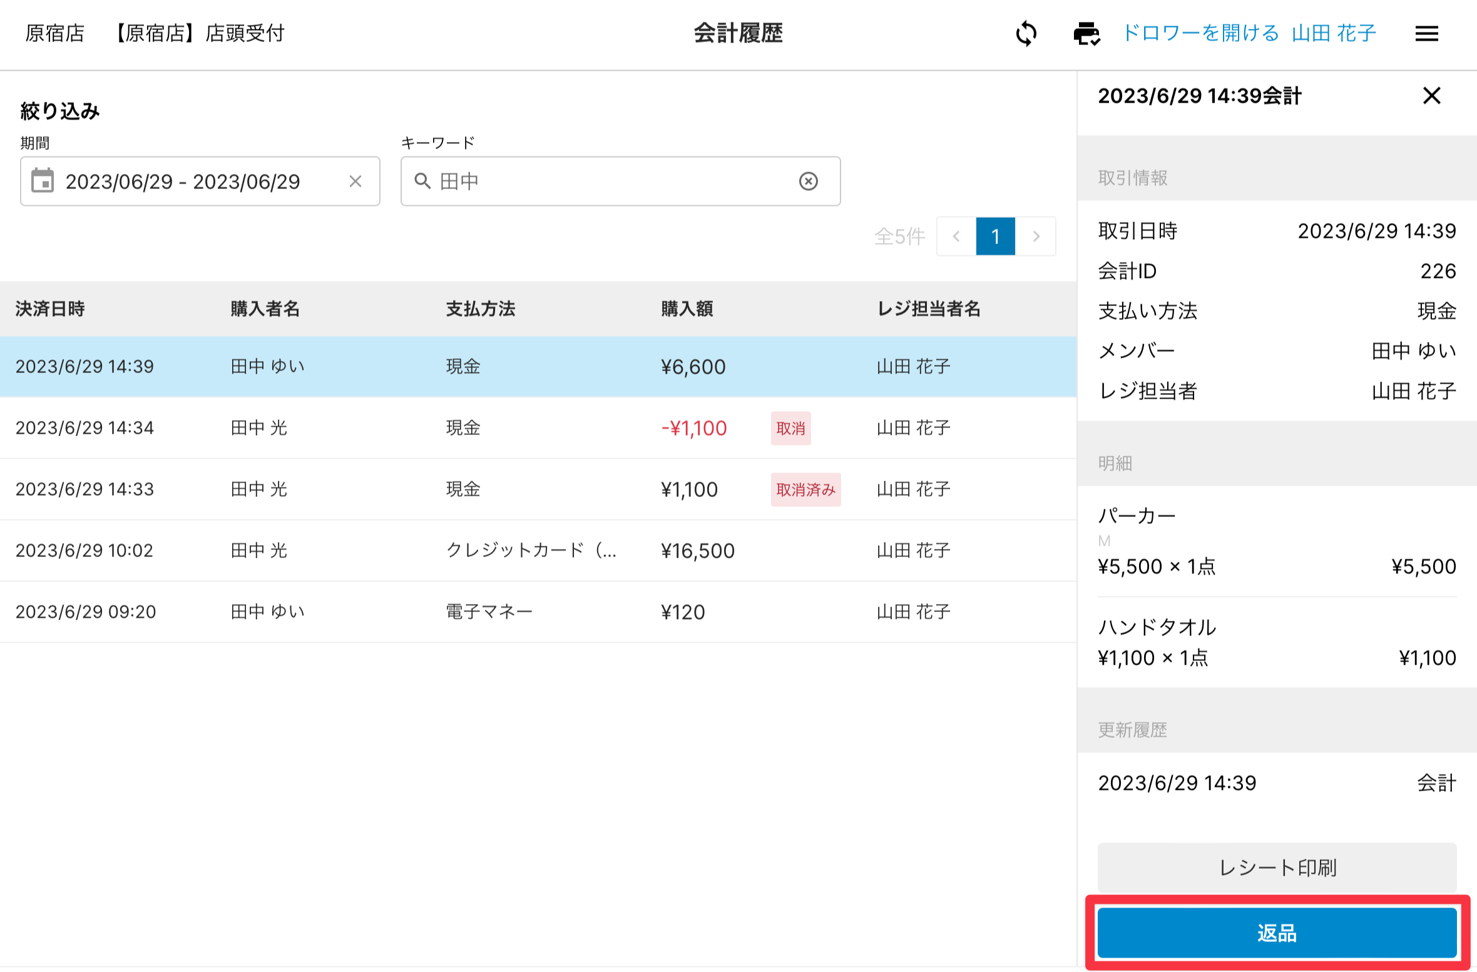The image size is (1477, 972).
Task: Click into the keyword field containing 田中
Action: pyautogui.click(x=613, y=182)
